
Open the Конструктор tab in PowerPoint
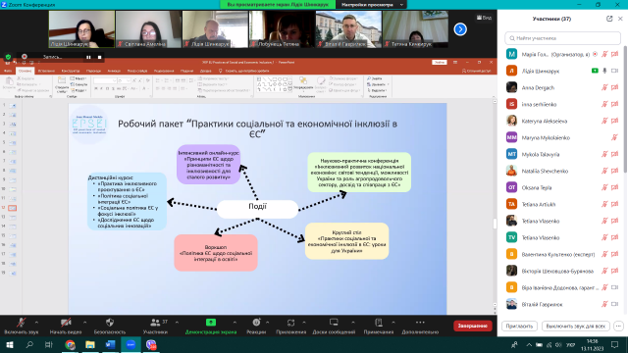[x=71, y=71]
